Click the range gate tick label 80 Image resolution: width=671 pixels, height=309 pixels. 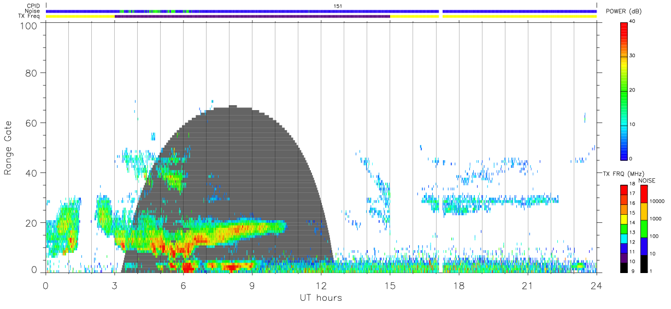(x=31, y=72)
